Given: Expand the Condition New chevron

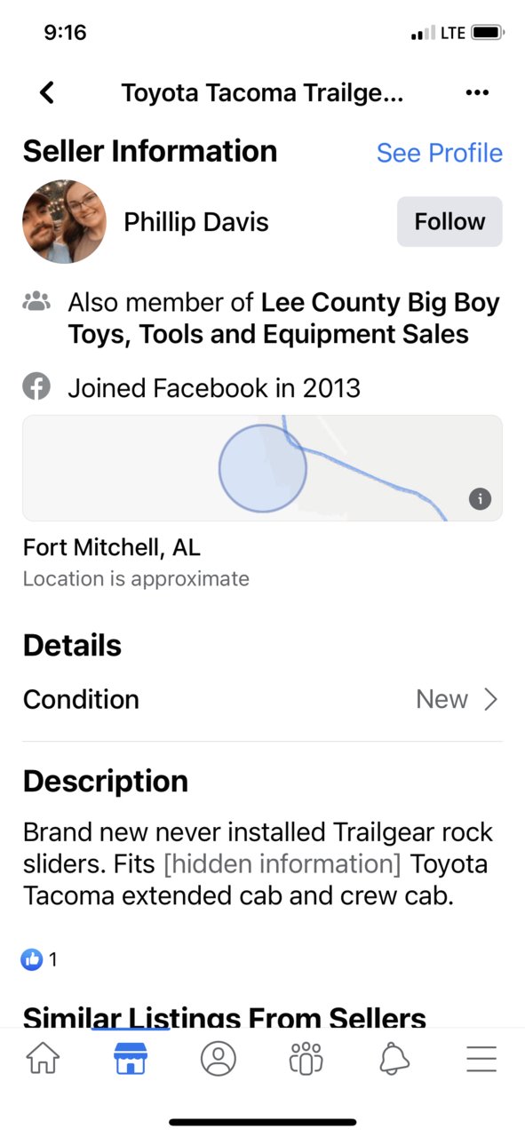Looking at the screenshot, I should coord(490,700).
